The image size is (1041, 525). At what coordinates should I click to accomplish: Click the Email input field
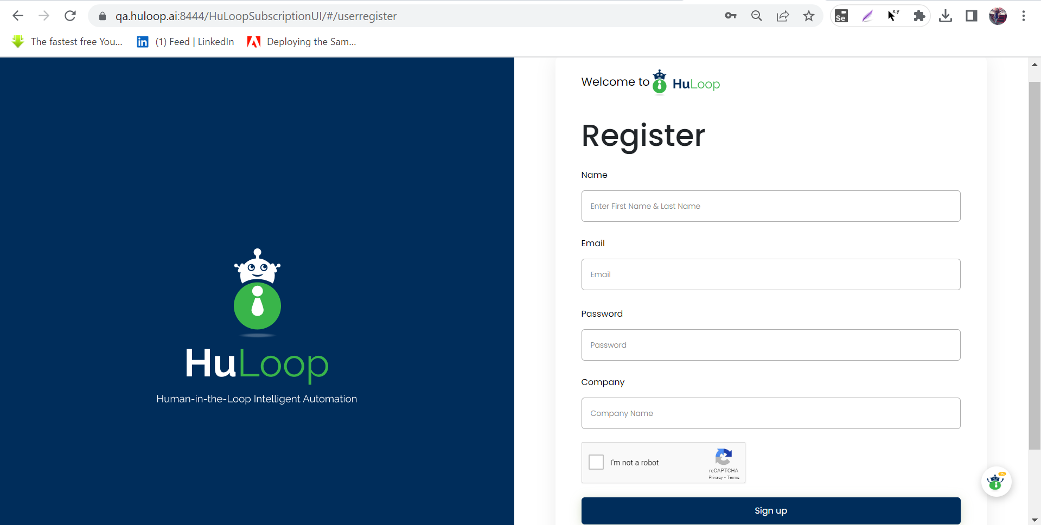click(x=770, y=274)
